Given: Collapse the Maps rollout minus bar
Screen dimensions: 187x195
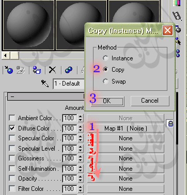Looking at the screenshot, I should pos(45,96).
